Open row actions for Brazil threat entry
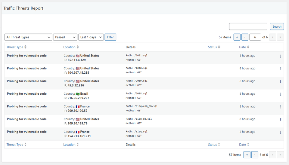 281,94
